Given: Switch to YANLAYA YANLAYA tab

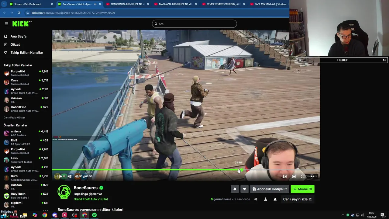Looking at the screenshot, I should pos(269,4).
